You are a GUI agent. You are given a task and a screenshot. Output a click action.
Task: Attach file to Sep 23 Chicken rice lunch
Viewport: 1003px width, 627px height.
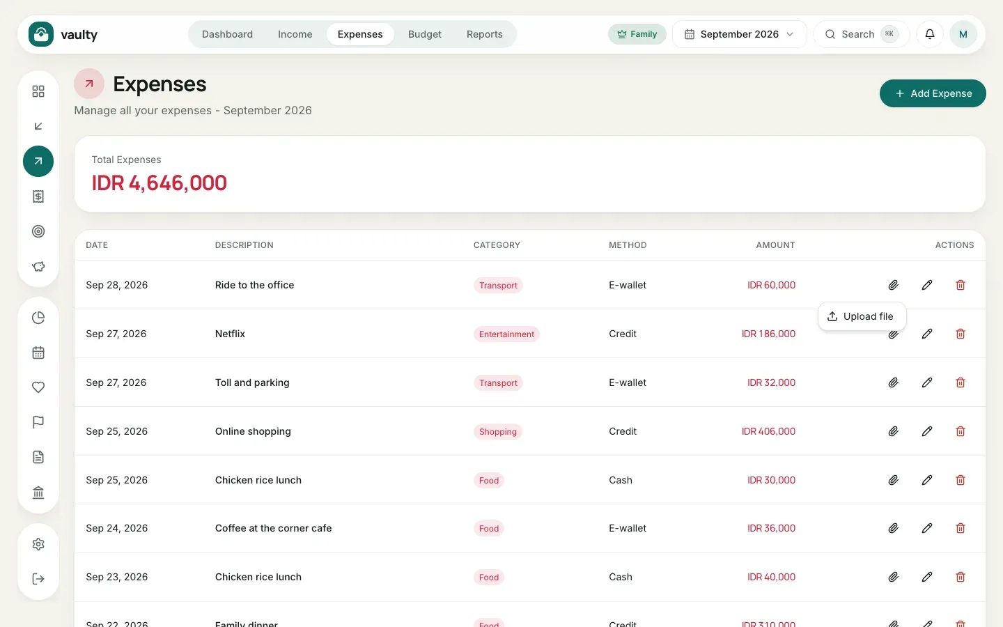(x=894, y=577)
